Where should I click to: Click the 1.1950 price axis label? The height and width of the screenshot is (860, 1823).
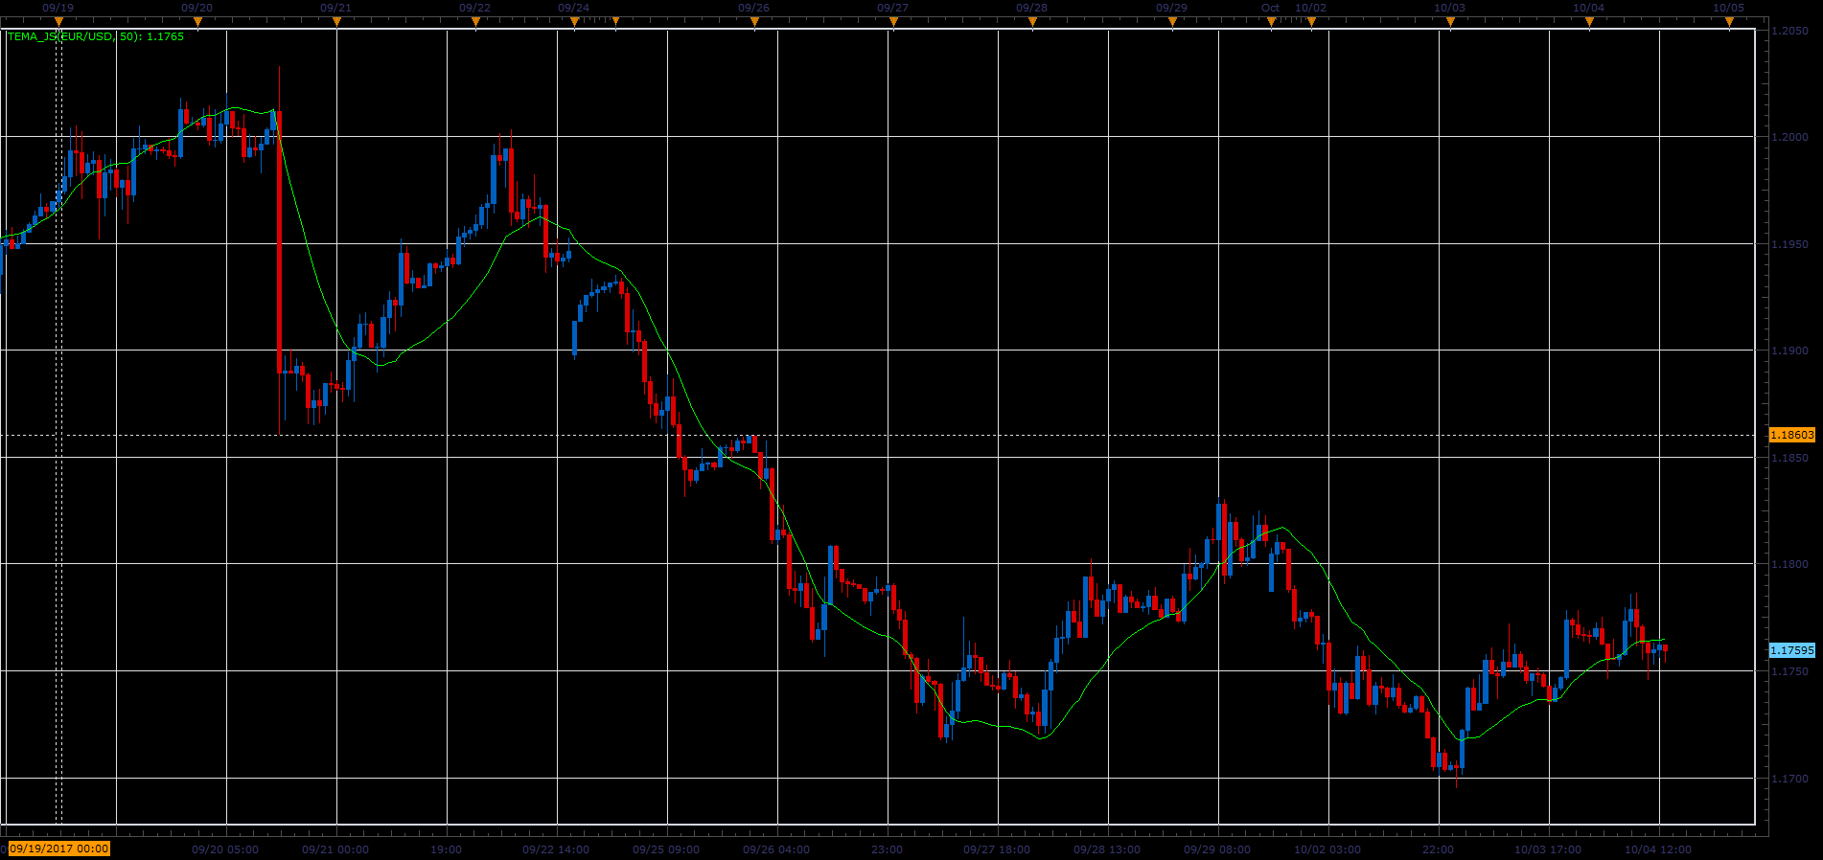click(x=1789, y=244)
